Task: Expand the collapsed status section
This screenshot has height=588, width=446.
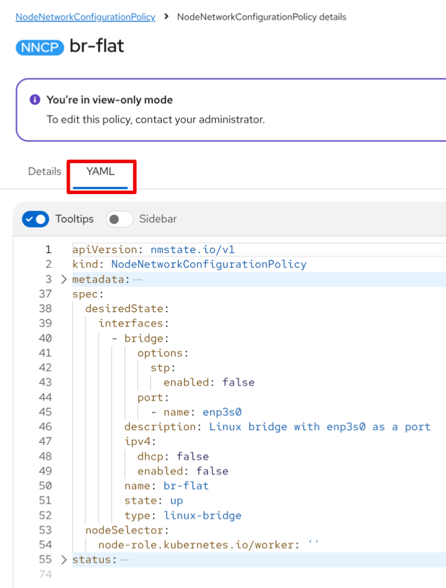Action: (x=64, y=560)
